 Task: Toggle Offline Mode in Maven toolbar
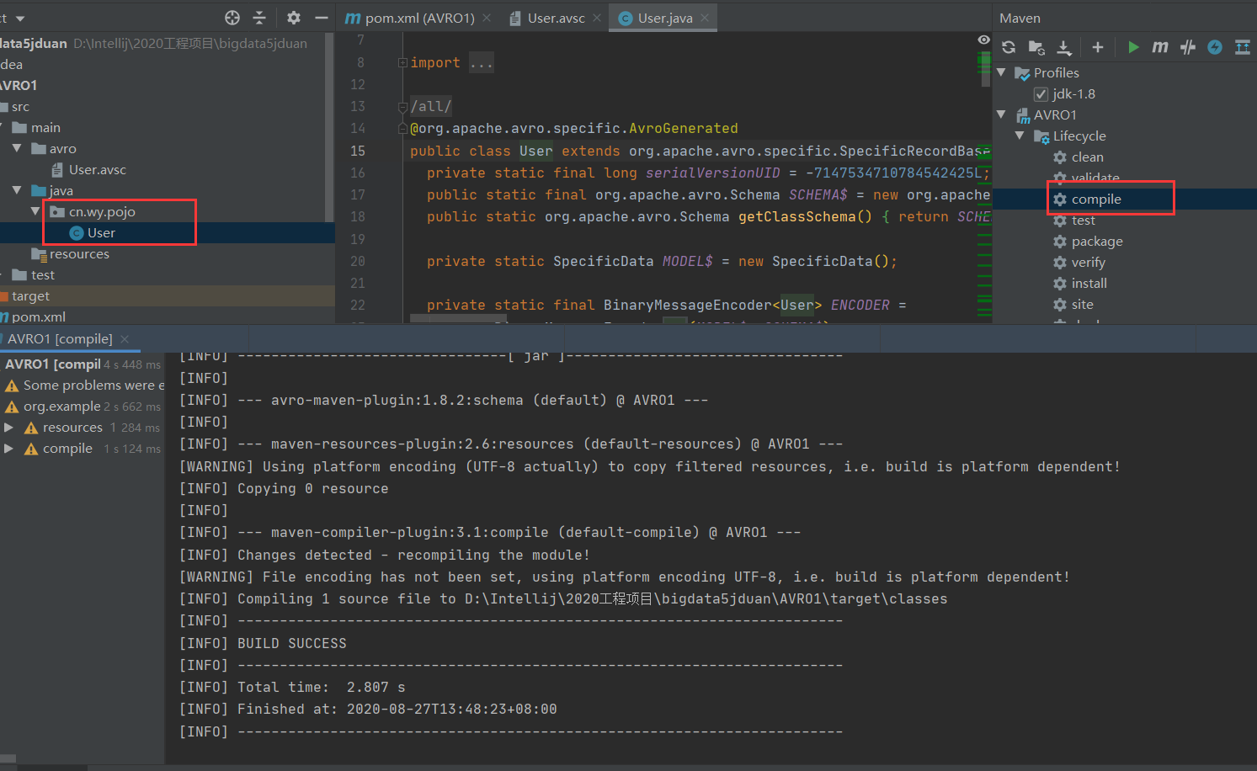(1214, 47)
